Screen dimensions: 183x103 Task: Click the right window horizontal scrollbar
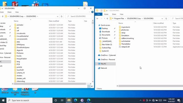tap(151, 86)
